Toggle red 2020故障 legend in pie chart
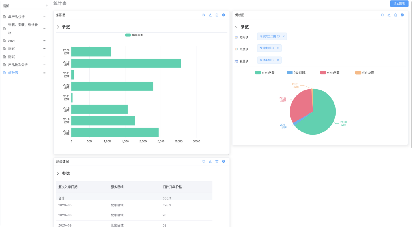 (x=330, y=73)
